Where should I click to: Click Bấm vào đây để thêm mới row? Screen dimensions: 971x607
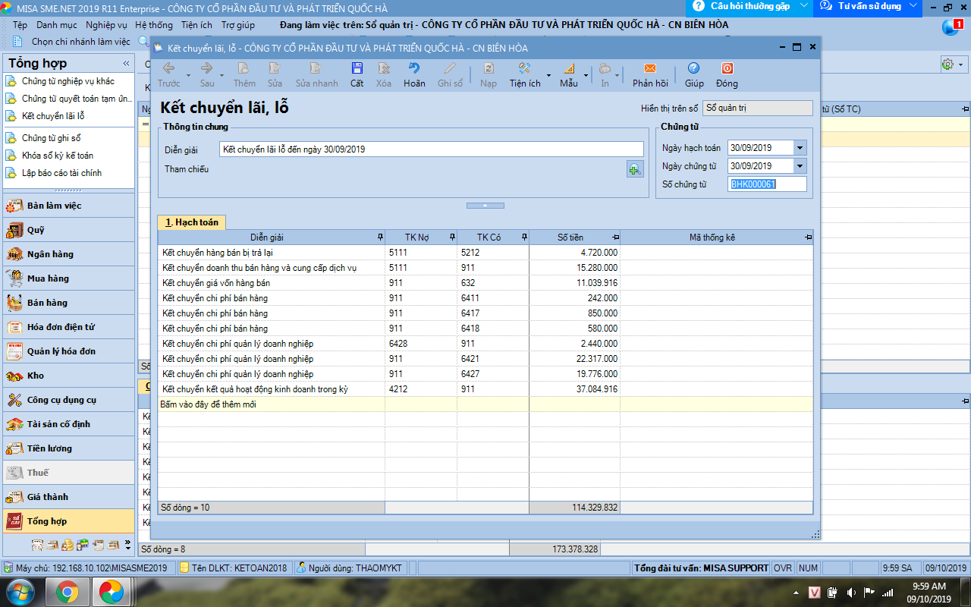[485, 404]
